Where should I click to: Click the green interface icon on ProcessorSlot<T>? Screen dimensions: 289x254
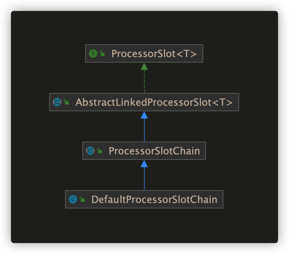pyautogui.click(x=93, y=53)
